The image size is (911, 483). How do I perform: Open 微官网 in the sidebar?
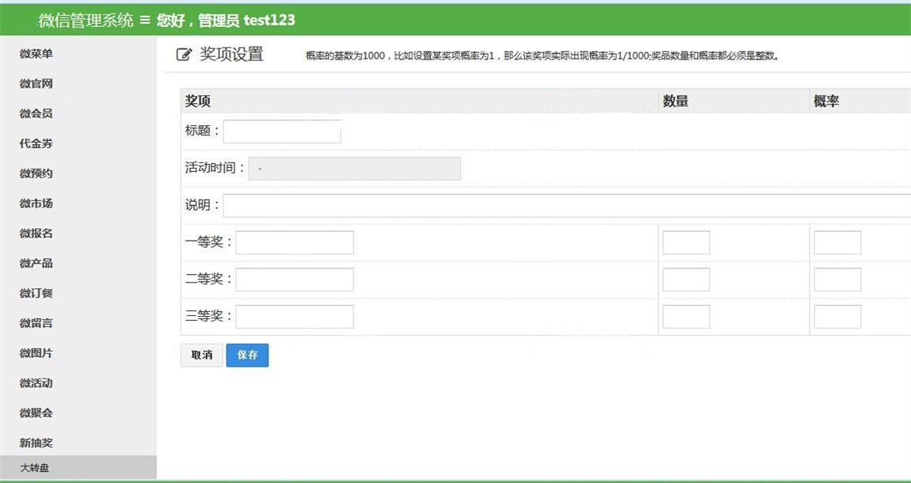36,84
